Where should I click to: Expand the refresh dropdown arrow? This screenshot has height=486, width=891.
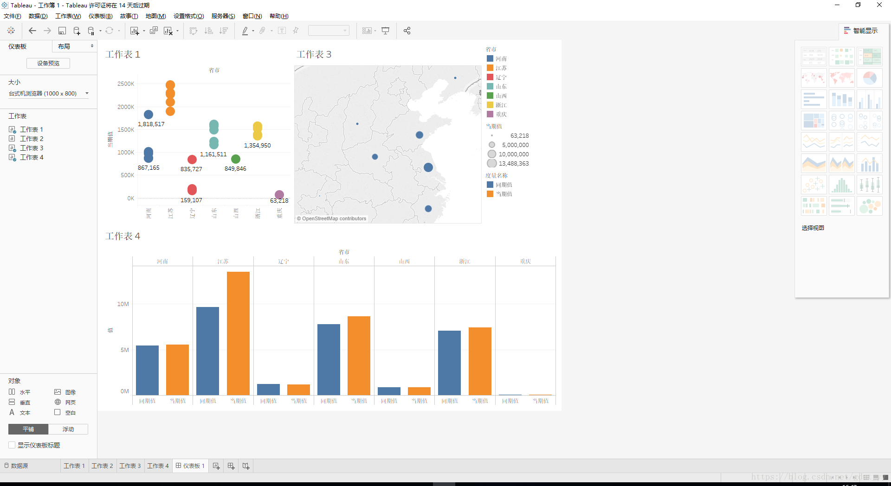click(x=119, y=31)
